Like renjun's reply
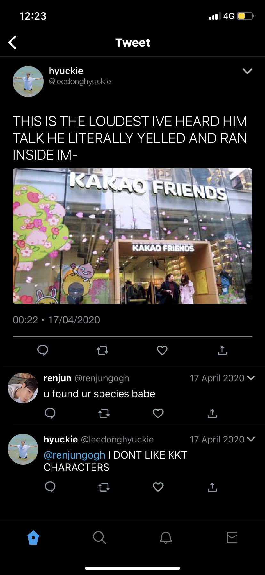Viewport: 265px width, 575px height. (x=158, y=413)
